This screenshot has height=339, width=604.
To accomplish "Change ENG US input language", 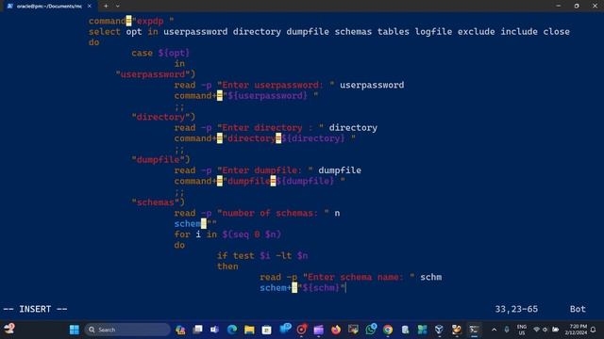I will [522, 330].
